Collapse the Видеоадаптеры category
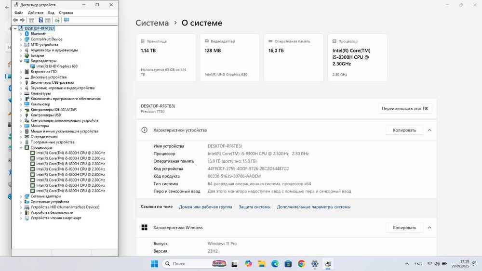Image resolution: width=482 pixels, height=271 pixels. point(21,61)
